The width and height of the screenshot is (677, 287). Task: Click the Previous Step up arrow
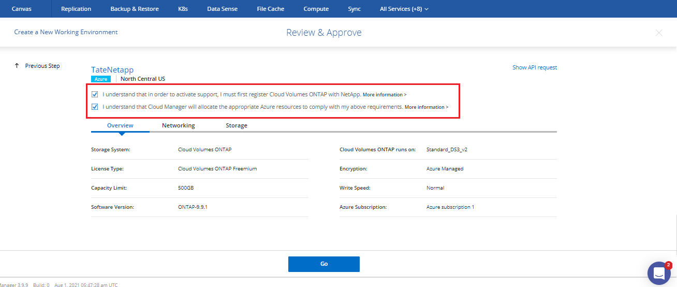(17, 66)
